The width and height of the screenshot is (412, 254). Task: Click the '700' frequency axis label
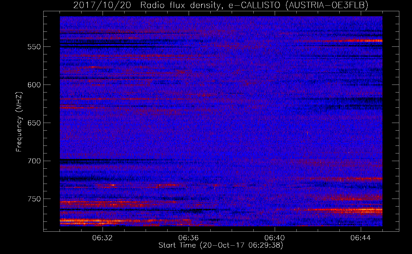[34, 161]
